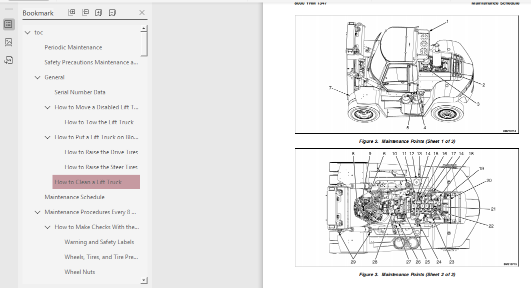Go to Safety Precautions Maintenance bookmark

click(91, 62)
